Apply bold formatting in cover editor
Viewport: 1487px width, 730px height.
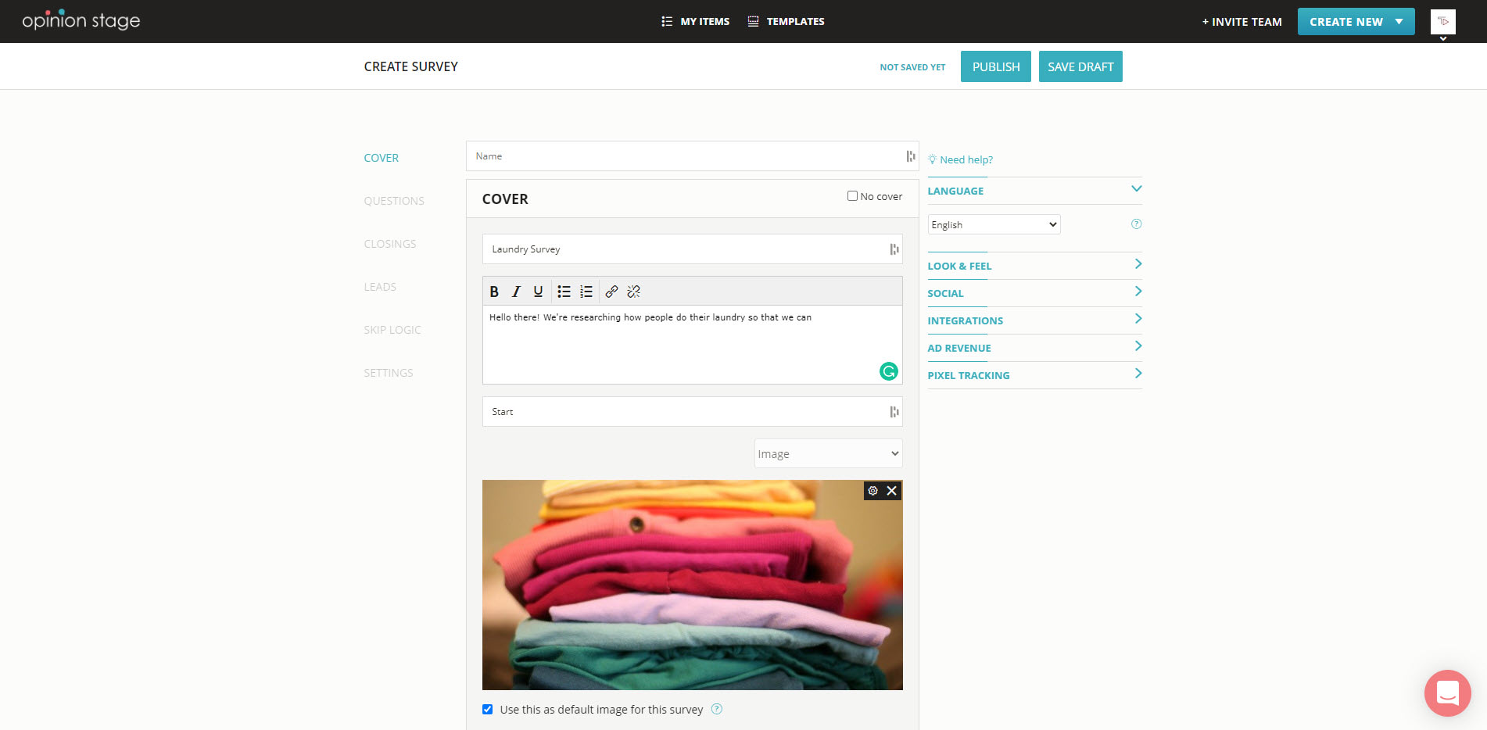point(494,292)
